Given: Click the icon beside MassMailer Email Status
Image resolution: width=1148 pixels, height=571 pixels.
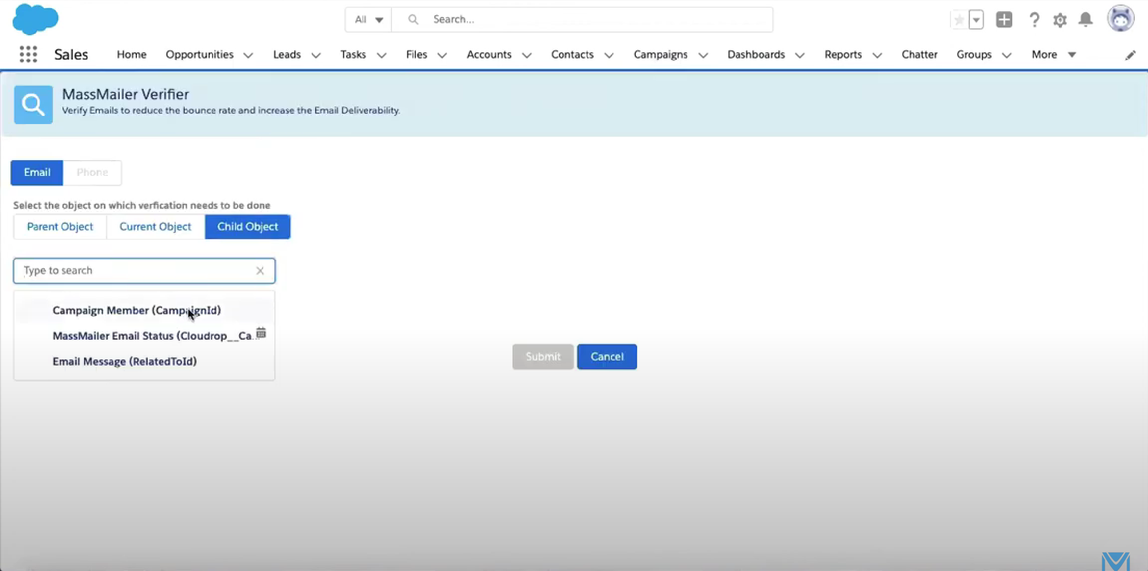Looking at the screenshot, I should pyautogui.click(x=261, y=333).
